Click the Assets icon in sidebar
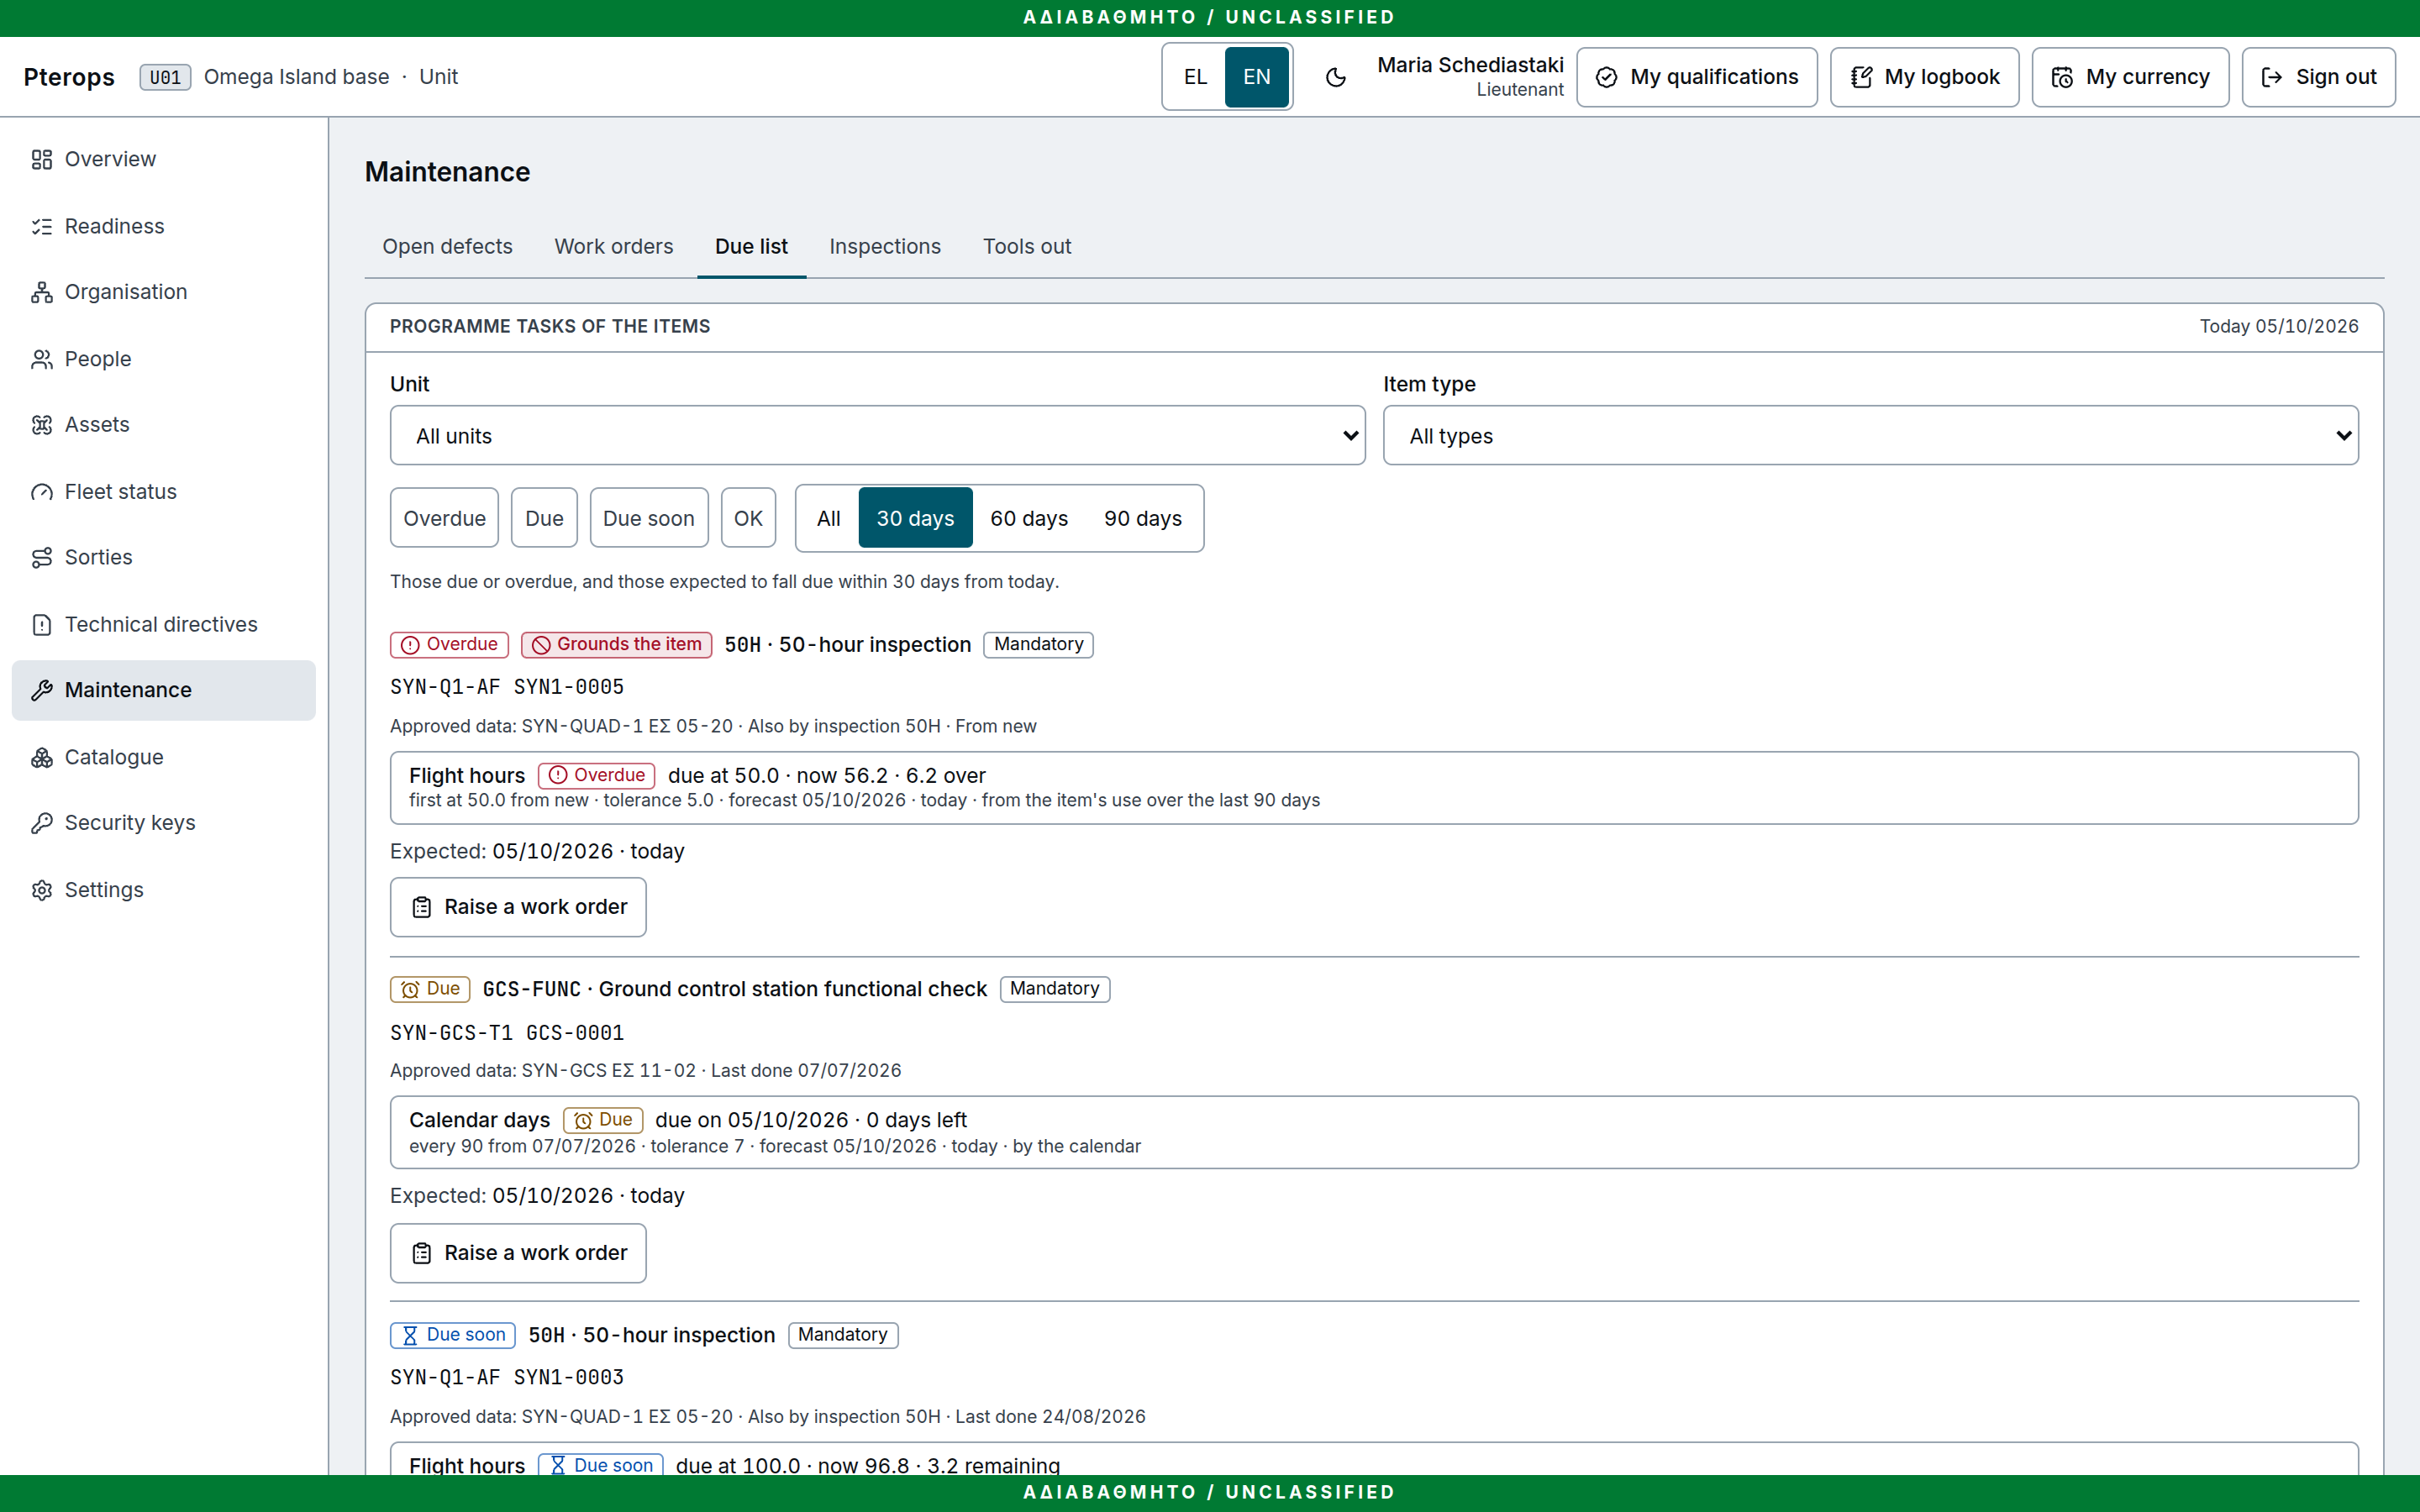2420x1512 pixels. coord(41,425)
